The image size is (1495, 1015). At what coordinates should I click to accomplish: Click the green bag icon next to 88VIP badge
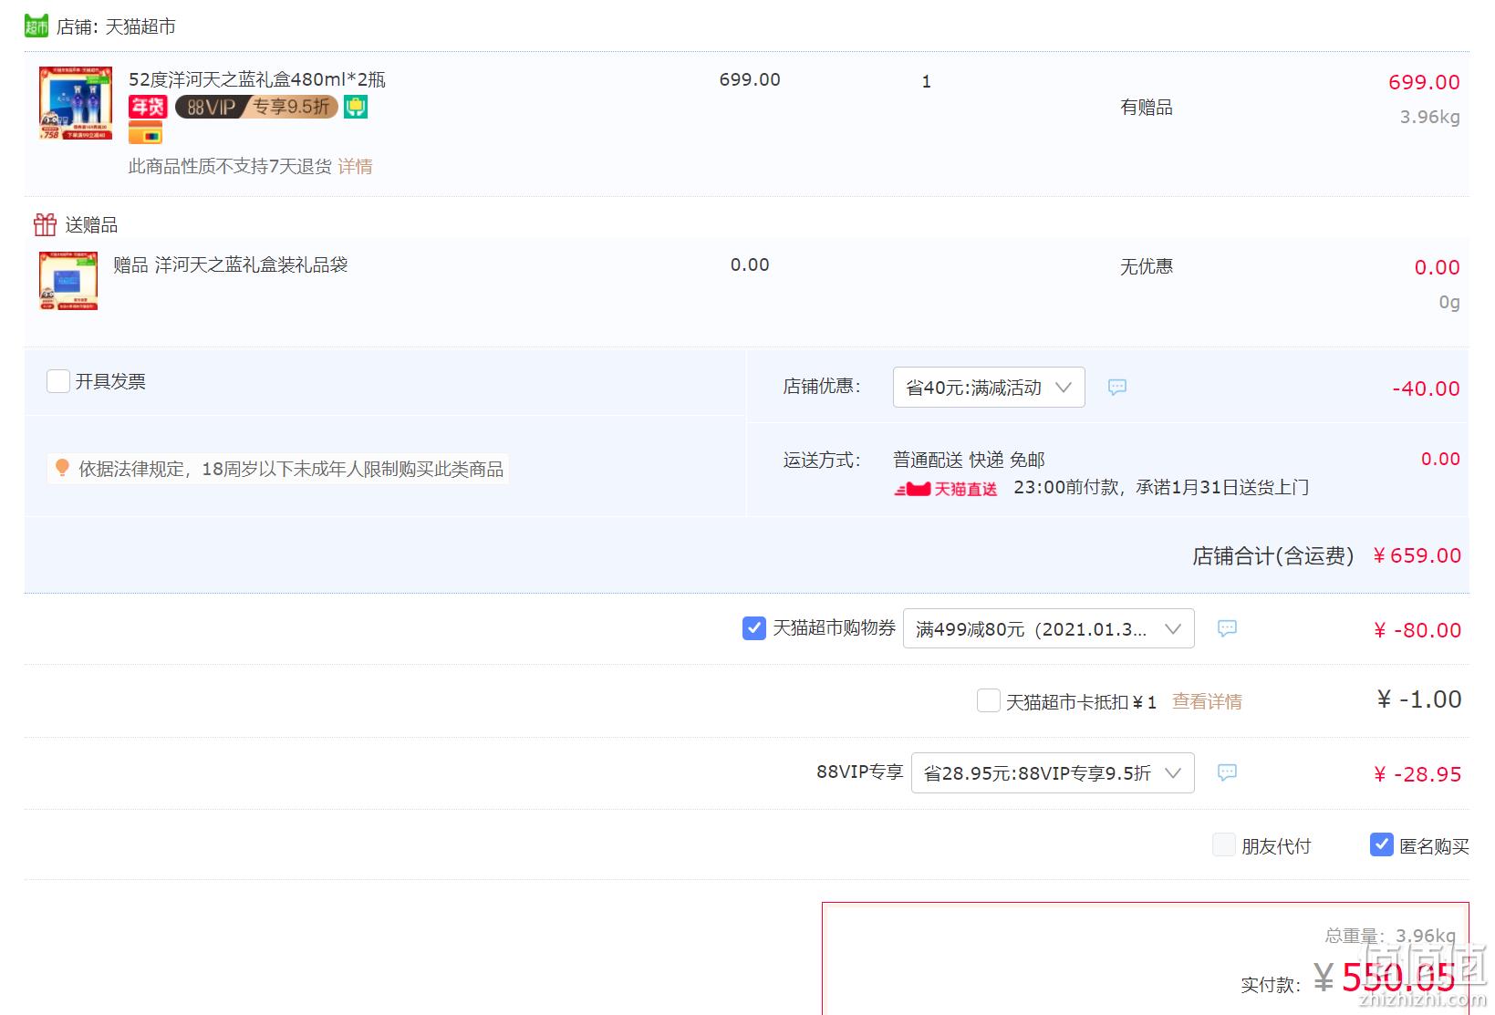[356, 107]
